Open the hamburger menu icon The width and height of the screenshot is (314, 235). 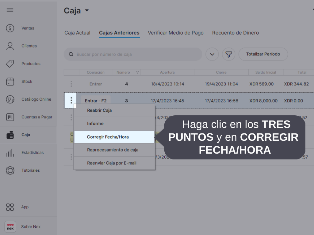tap(10, 10)
